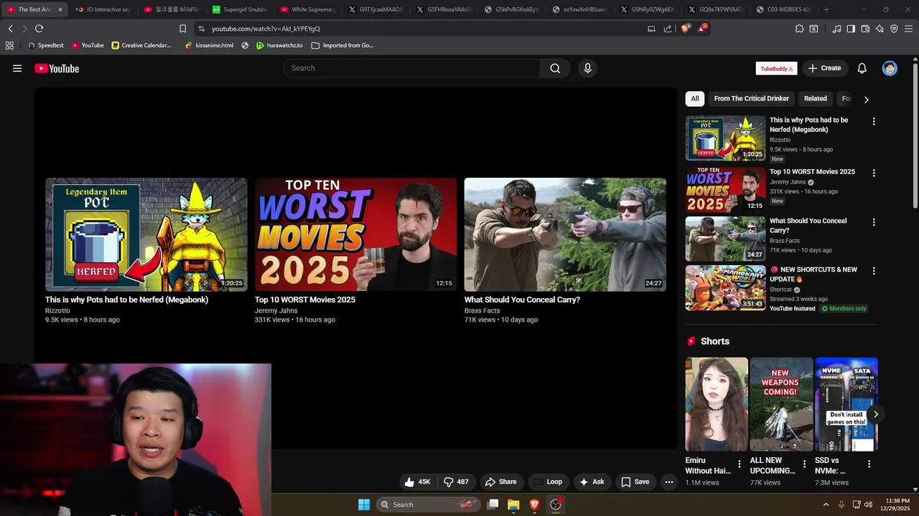Image resolution: width=919 pixels, height=516 pixels.
Task: Click the browser address bar URL
Action: (x=266, y=29)
